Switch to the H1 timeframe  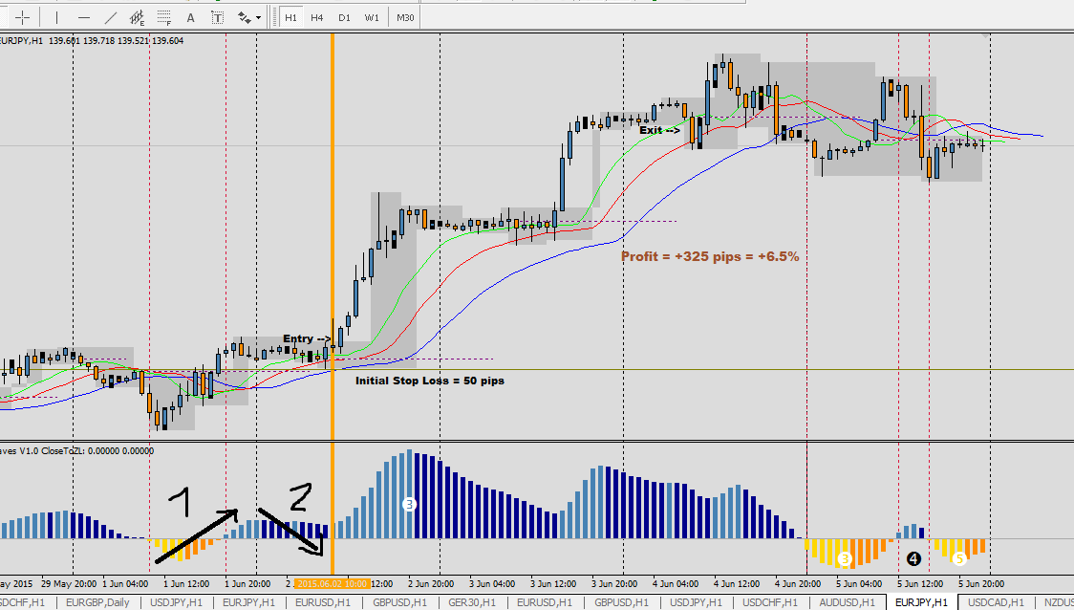(291, 18)
